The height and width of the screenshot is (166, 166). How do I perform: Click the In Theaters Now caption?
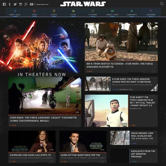tap(42, 75)
